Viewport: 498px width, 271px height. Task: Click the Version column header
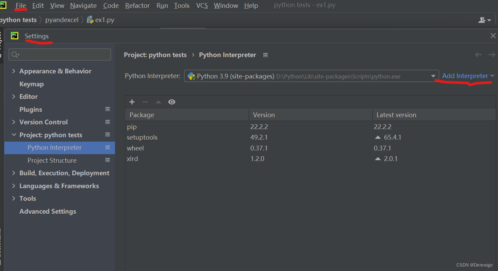pyautogui.click(x=311, y=115)
